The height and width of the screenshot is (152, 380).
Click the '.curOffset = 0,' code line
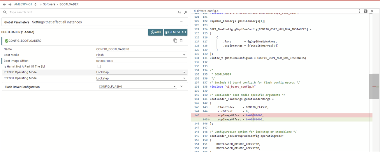(233, 111)
